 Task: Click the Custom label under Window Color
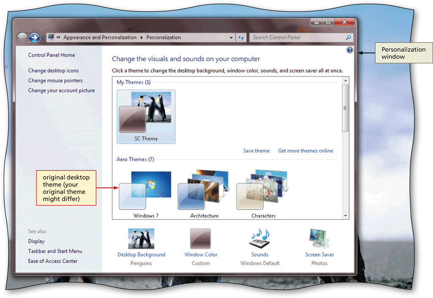point(201,263)
